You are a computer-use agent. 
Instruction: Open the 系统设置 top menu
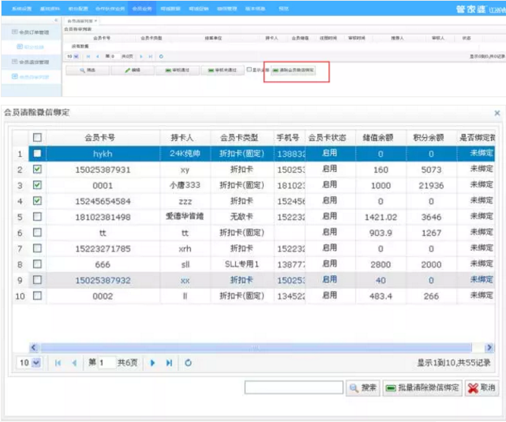22,9
